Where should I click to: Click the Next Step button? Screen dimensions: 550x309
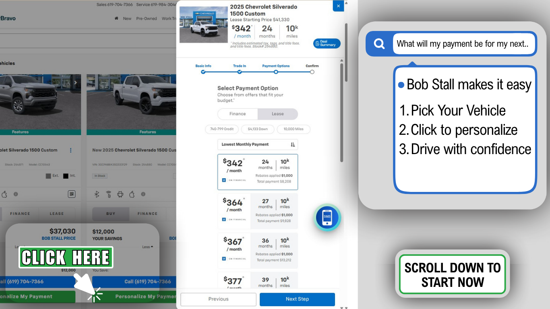click(297, 299)
